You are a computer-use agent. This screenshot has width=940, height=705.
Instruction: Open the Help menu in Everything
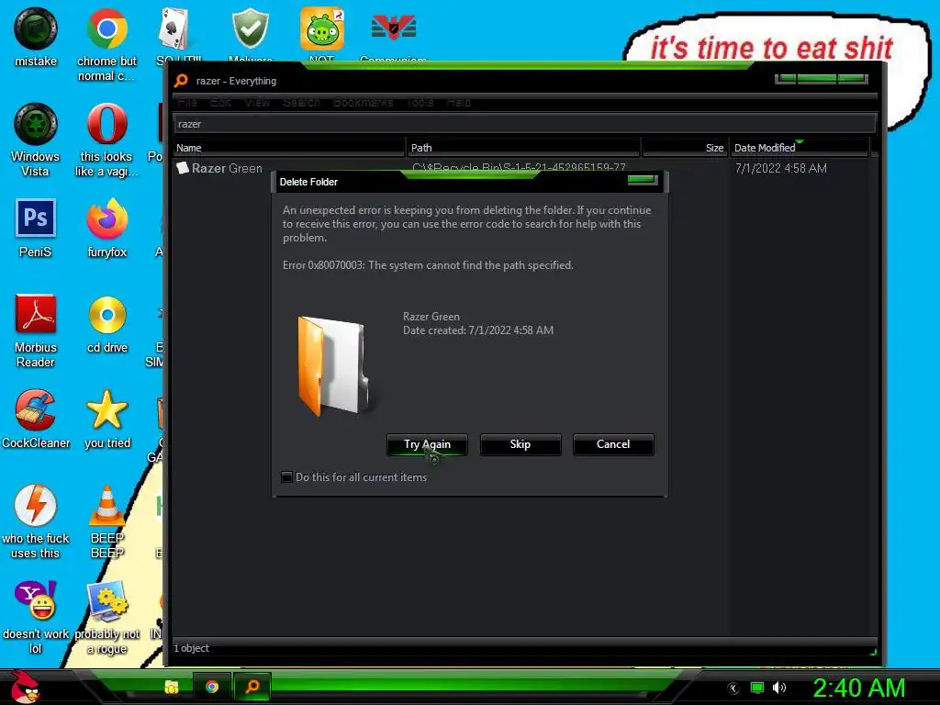click(459, 103)
